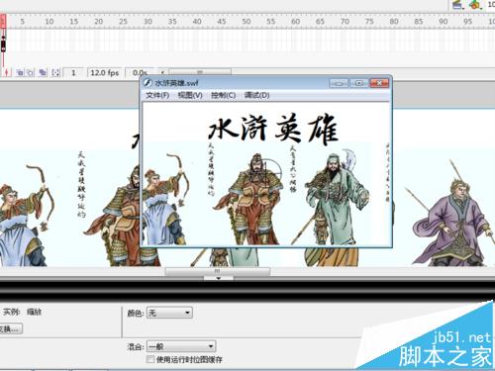Click the purple-robed warrior on the stage

(453, 216)
